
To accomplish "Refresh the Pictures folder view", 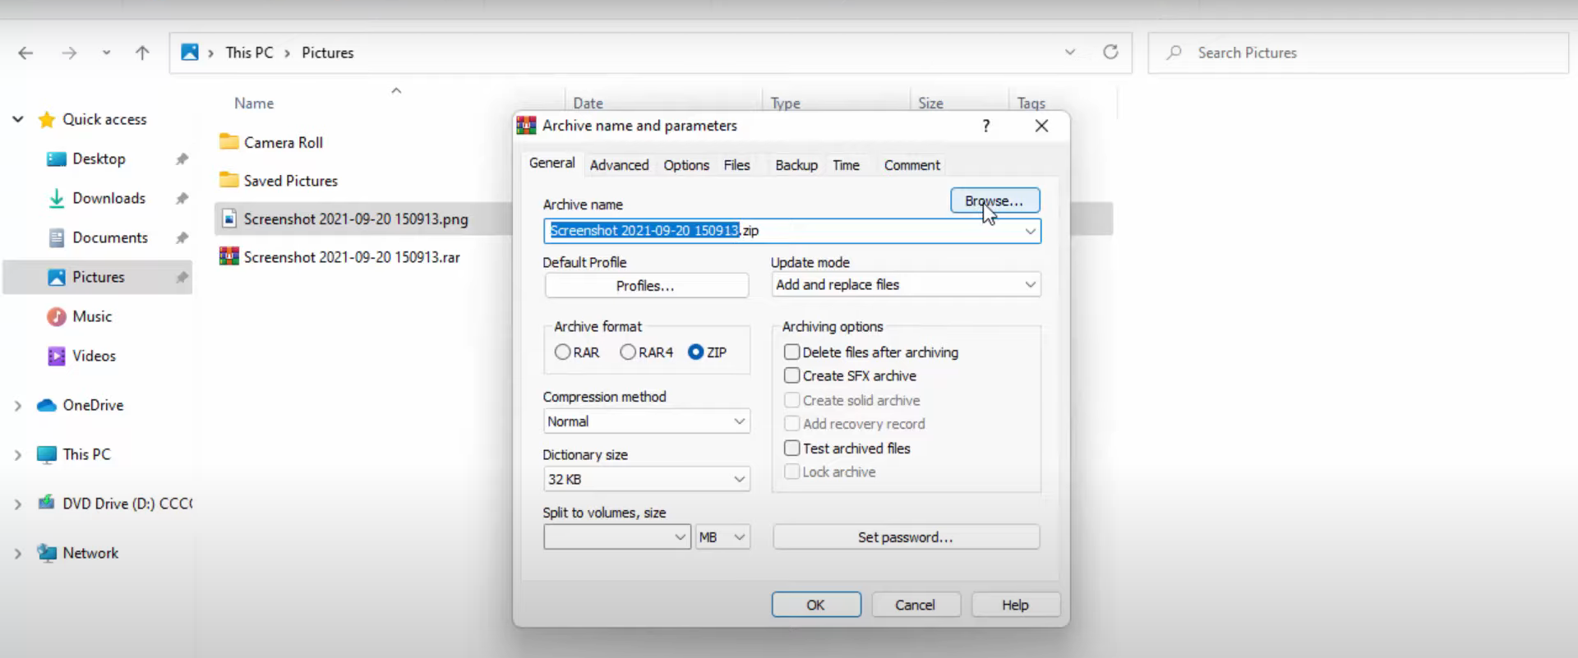I will coord(1110,53).
